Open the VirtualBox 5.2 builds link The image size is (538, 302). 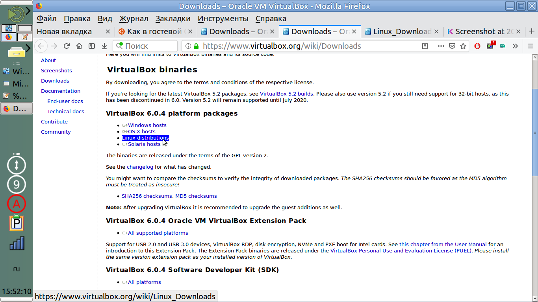click(x=286, y=94)
